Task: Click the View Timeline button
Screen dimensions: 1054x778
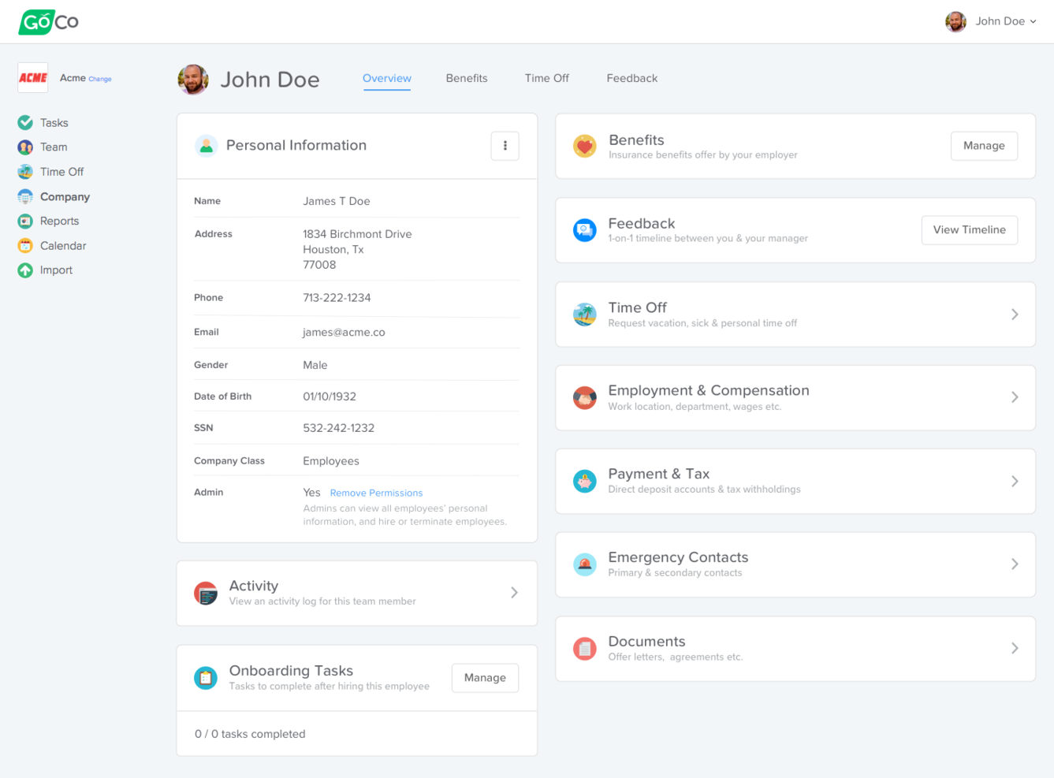Action: pos(969,230)
